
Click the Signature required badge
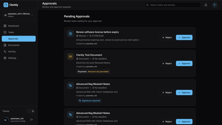click(90, 101)
